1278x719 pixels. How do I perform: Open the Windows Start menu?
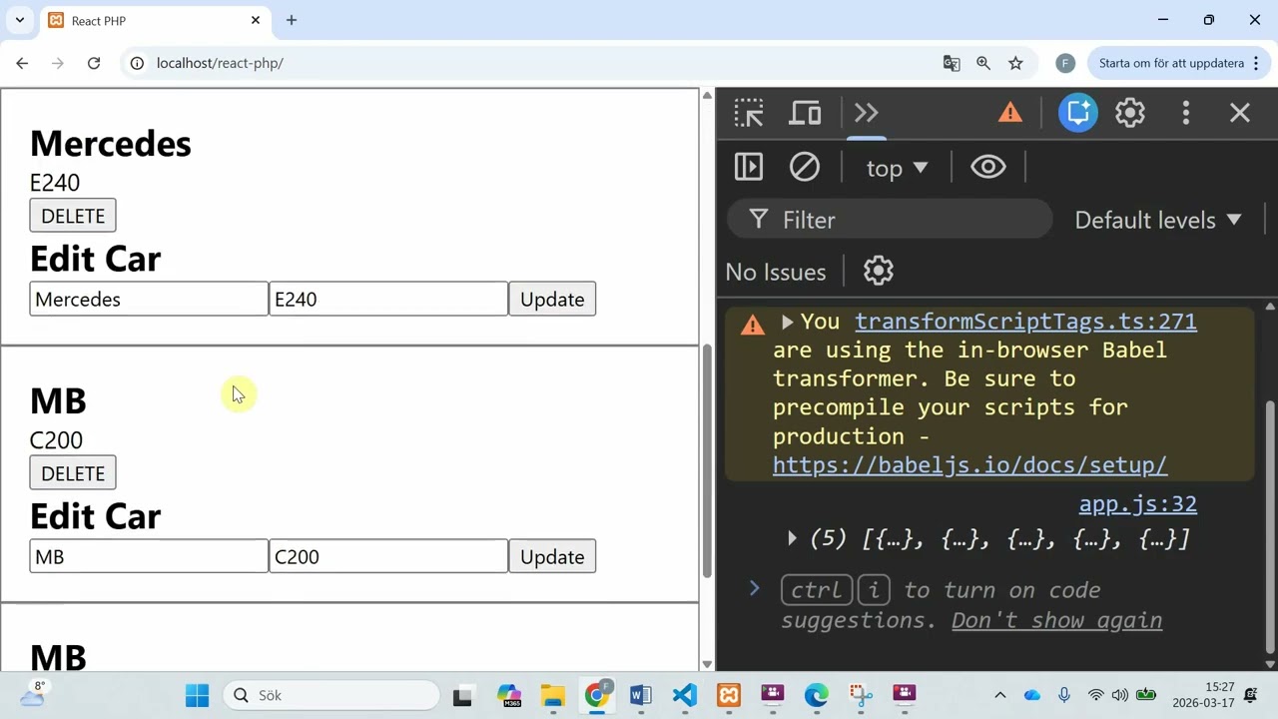click(x=197, y=695)
